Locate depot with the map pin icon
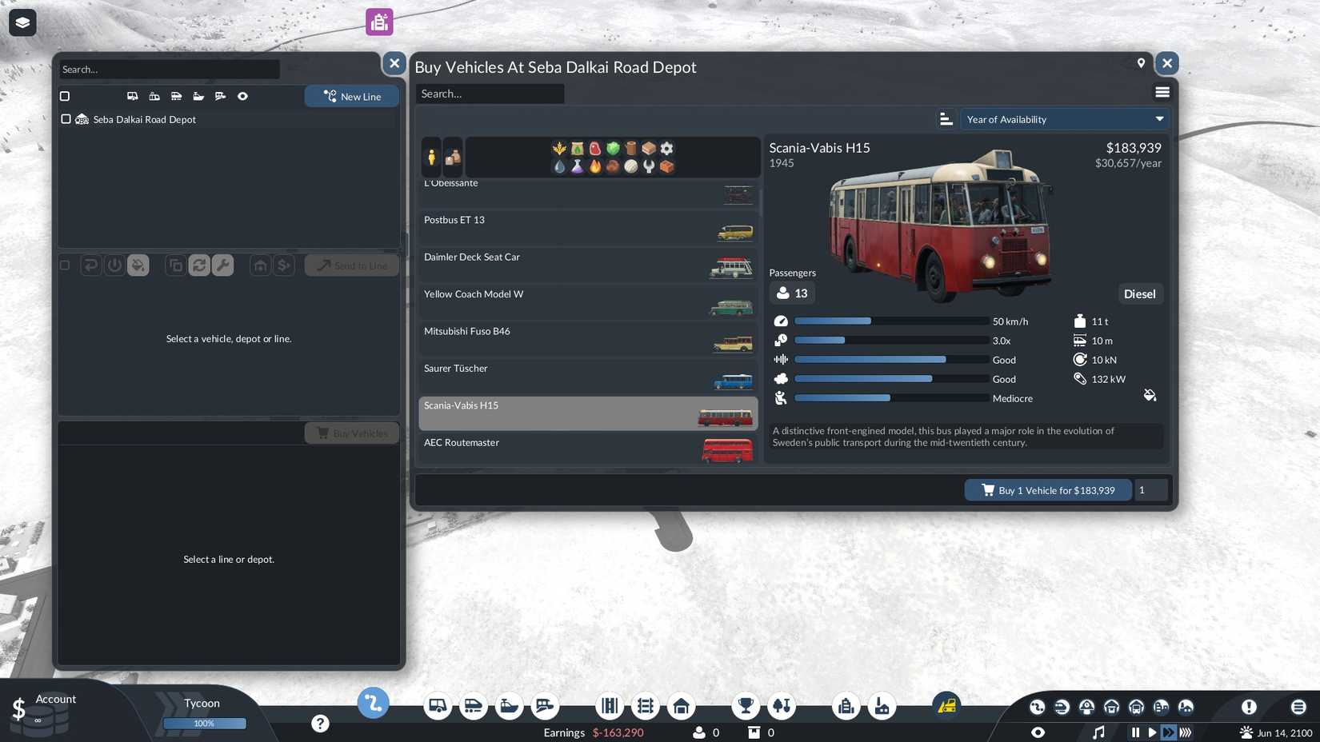The width and height of the screenshot is (1320, 742). point(1141,63)
